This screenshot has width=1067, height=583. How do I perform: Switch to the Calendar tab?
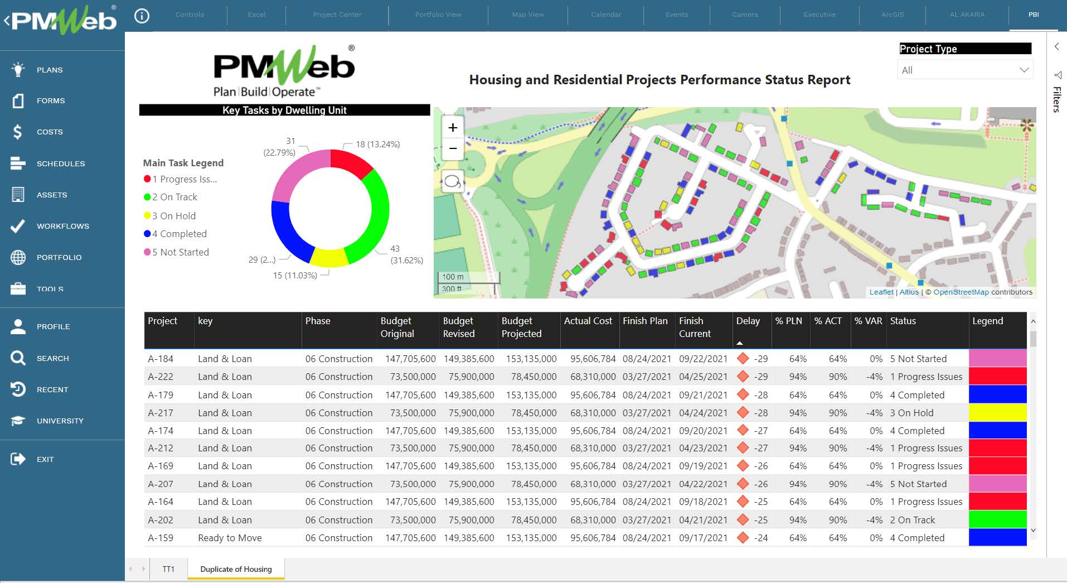click(x=606, y=15)
